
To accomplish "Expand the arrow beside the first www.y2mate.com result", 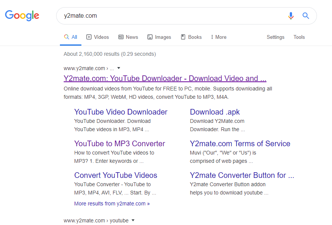I will 119,68.
